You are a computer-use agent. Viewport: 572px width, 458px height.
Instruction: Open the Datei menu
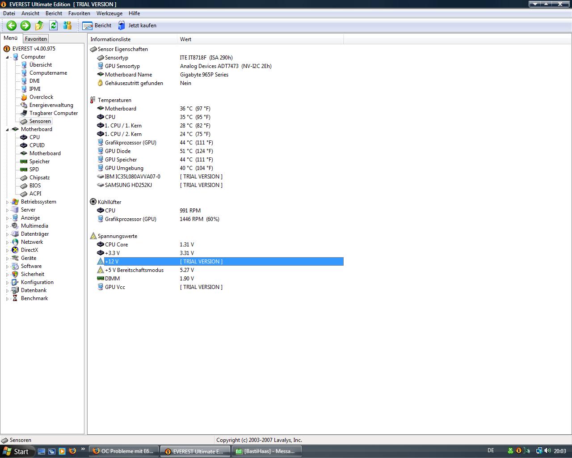(x=9, y=13)
